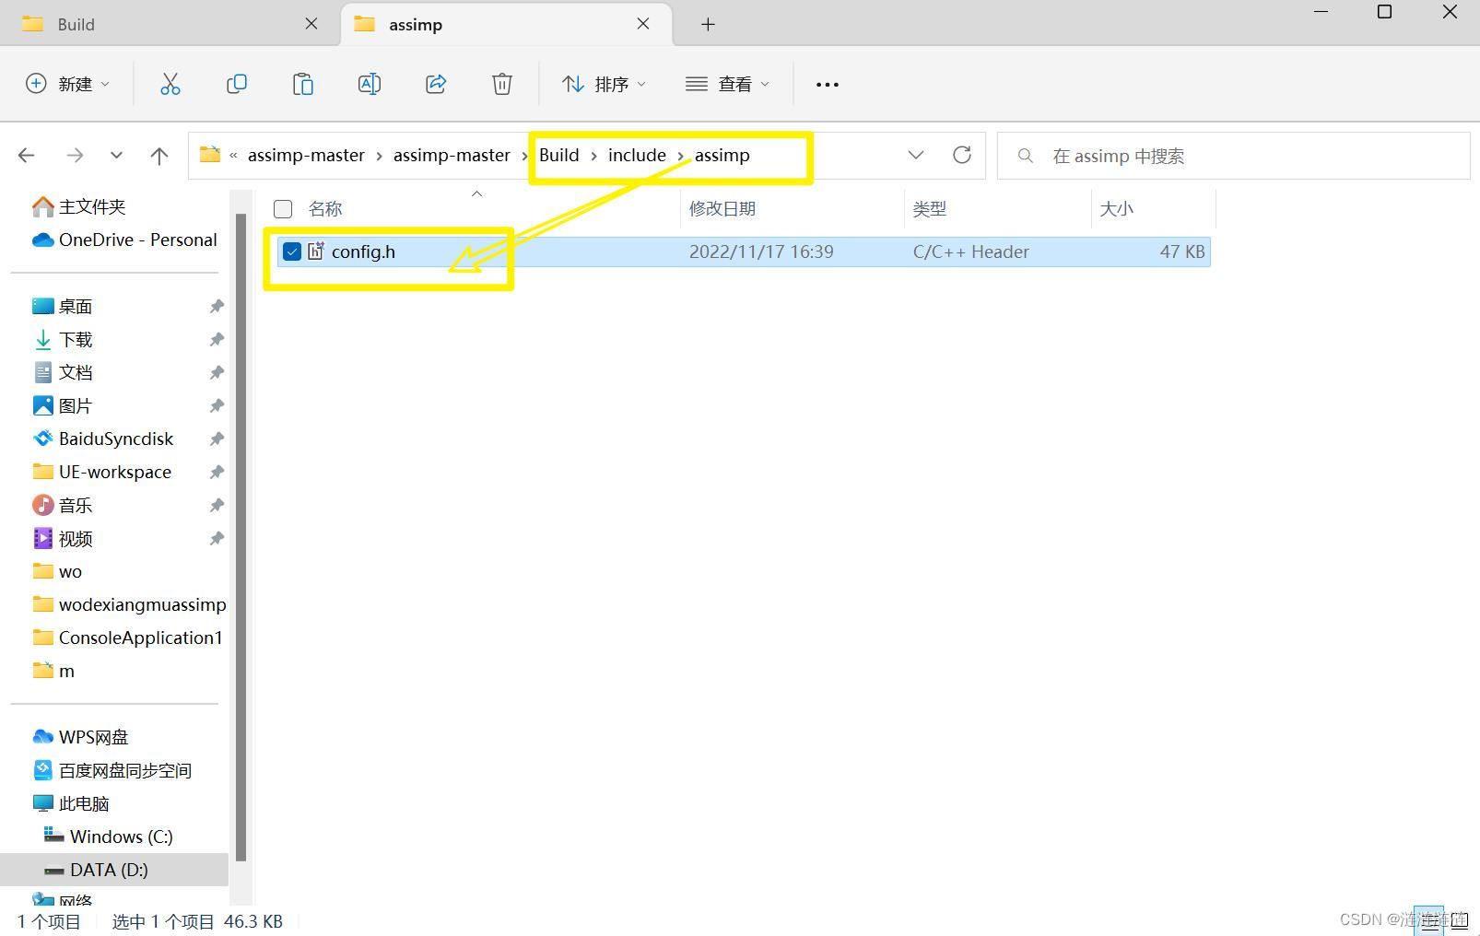
Task: Sort by 类型 column header
Action: [x=930, y=209]
